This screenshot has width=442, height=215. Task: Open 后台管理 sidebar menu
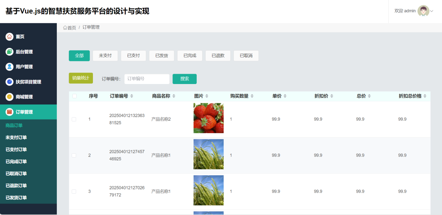point(28,51)
